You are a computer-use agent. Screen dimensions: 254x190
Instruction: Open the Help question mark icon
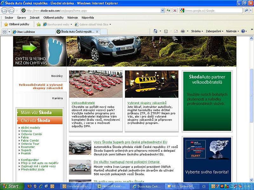point(243,31)
